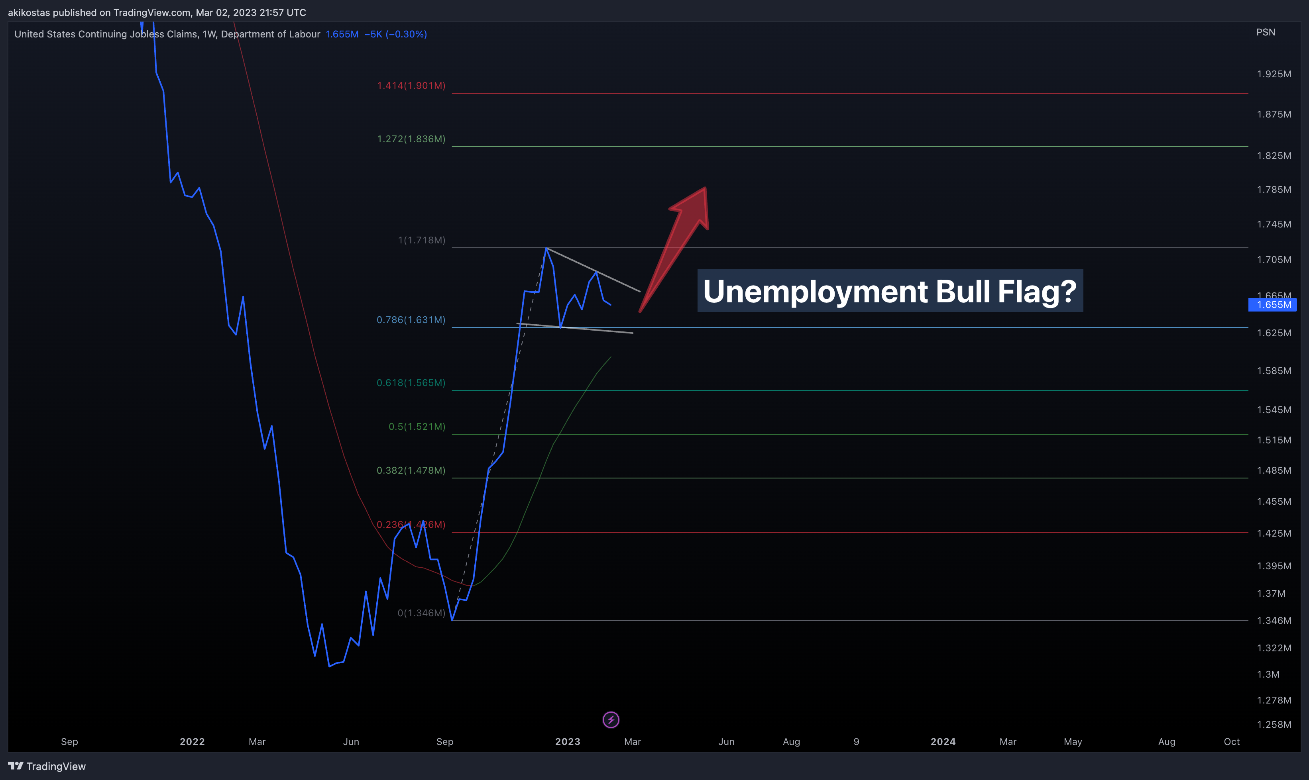Image resolution: width=1309 pixels, height=780 pixels.
Task: Click the 1.545M price axis value
Action: point(1274,410)
